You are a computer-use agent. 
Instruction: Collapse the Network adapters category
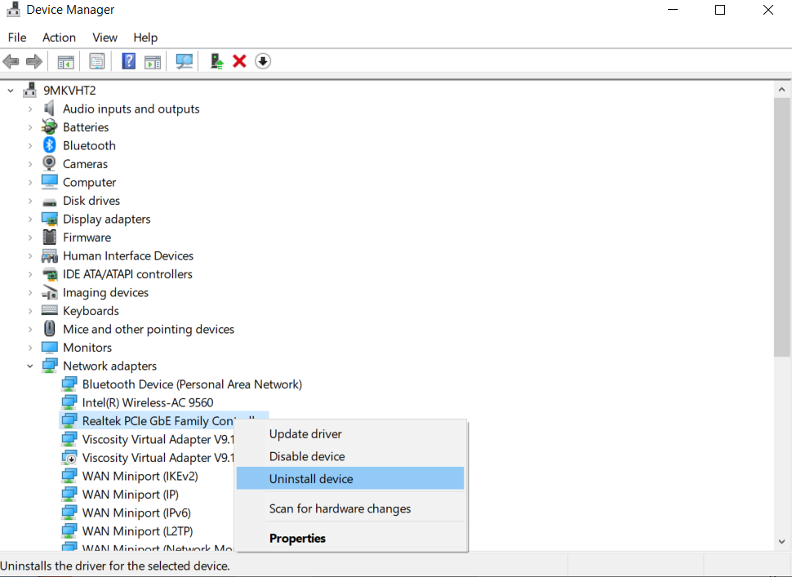point(30,366)
